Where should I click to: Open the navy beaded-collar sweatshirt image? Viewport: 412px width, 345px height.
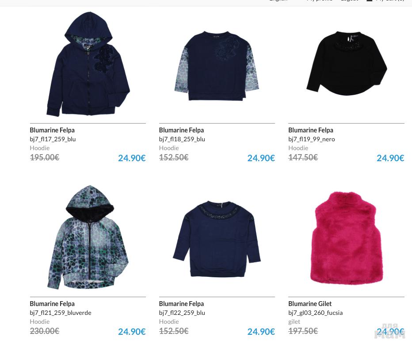[x=217, y=239]
